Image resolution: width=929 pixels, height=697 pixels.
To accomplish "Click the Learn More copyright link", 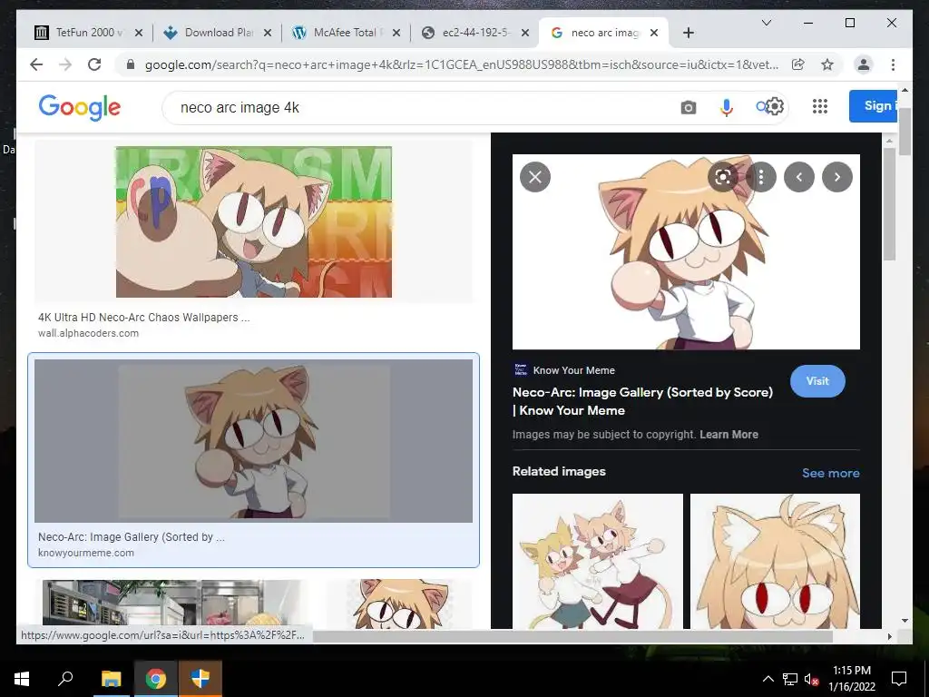I will (729, 435).
